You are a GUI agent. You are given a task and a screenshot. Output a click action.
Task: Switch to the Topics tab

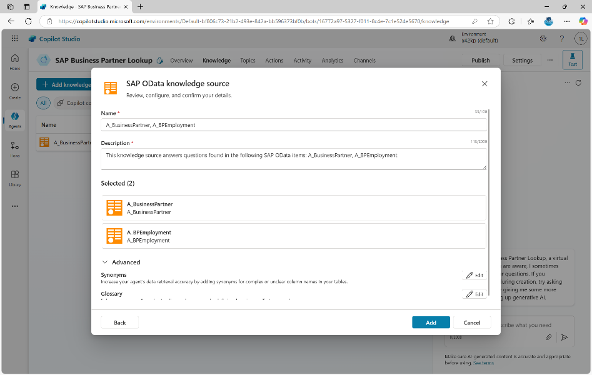(x=248, y=61)
